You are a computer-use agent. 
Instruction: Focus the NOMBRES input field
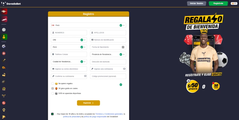point(69,33)
